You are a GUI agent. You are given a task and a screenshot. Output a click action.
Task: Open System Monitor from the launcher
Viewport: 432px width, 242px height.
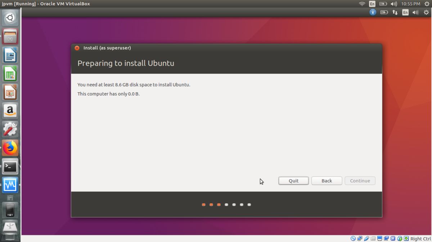point(10,185)
